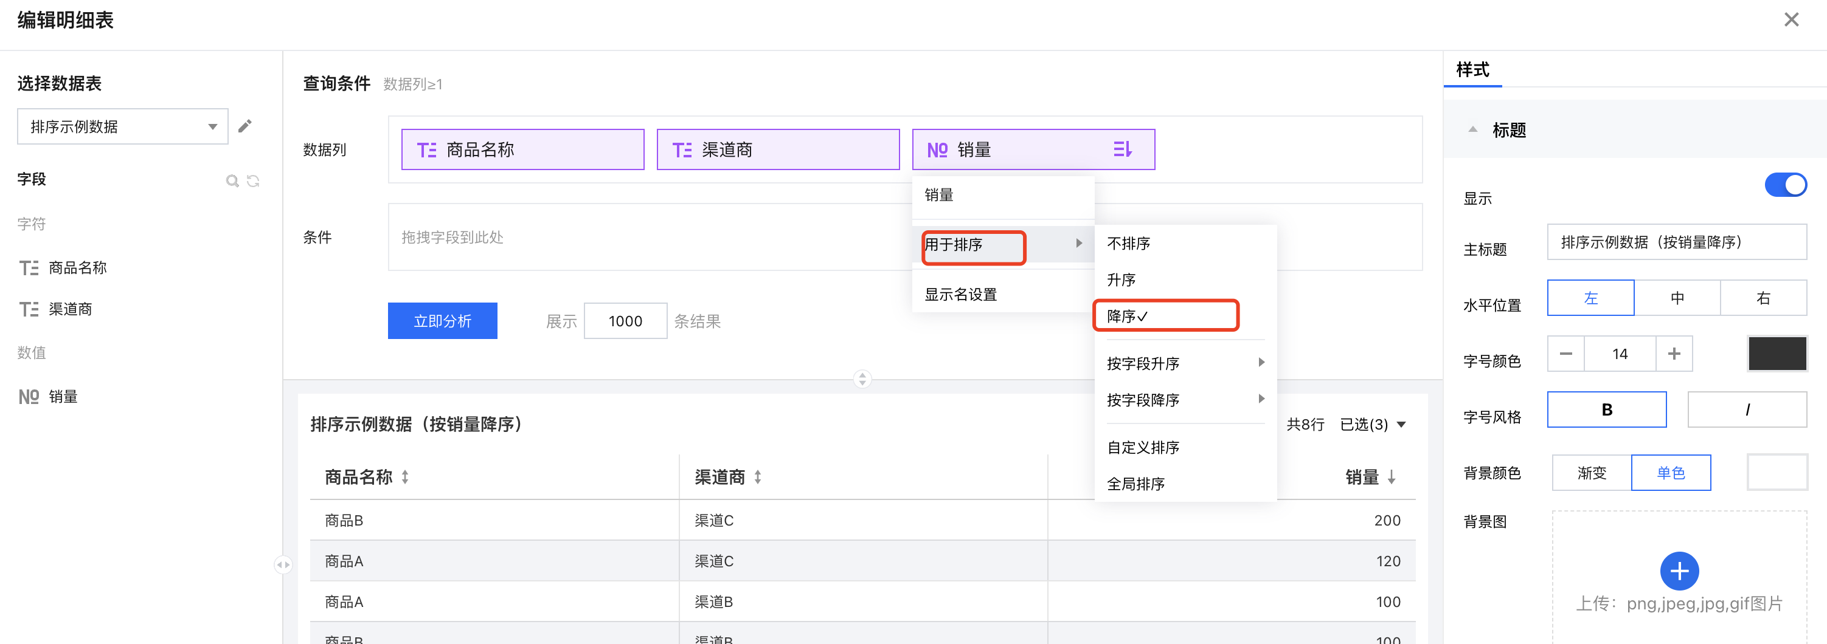Click the 共8行 row count text
The width and height of the screenshot is (1827, 644).
(x=1305, y=425)
